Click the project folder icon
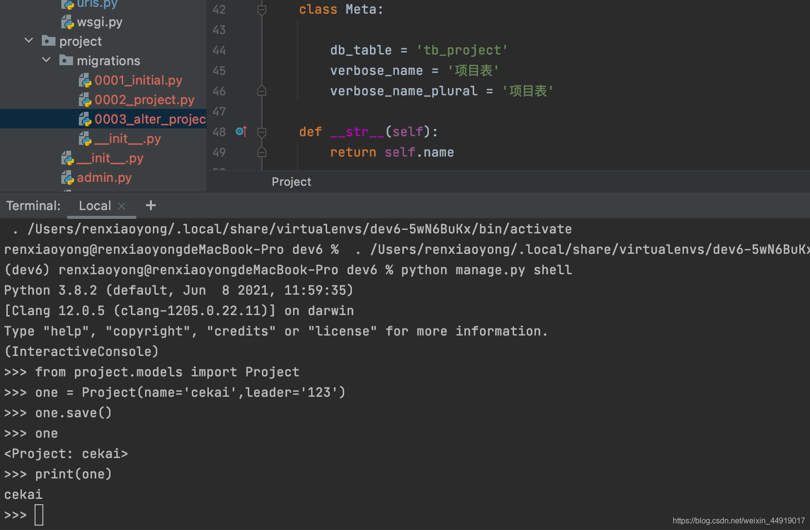The width and height of the screenshot is (810, 530). click(49, 40)
